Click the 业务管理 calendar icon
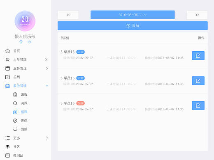Viewport: 214px width, 160px height. point(7,68)
